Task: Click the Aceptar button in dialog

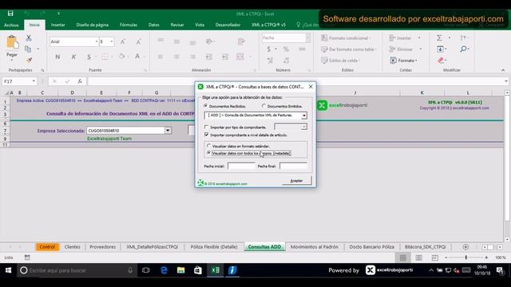Action: 296,181
